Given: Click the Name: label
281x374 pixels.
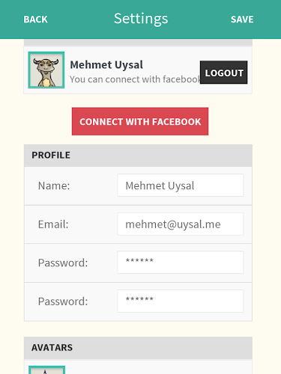Looking at the screenshot, I should [x=54, y=186].
